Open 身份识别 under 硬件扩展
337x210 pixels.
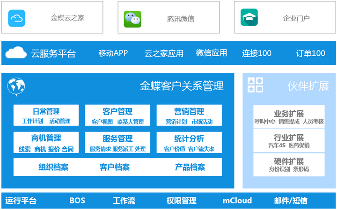tap(279, 169)
